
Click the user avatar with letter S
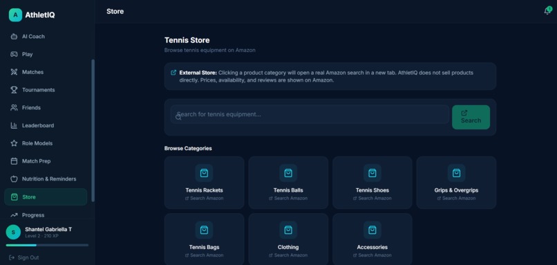pos(14,232)
